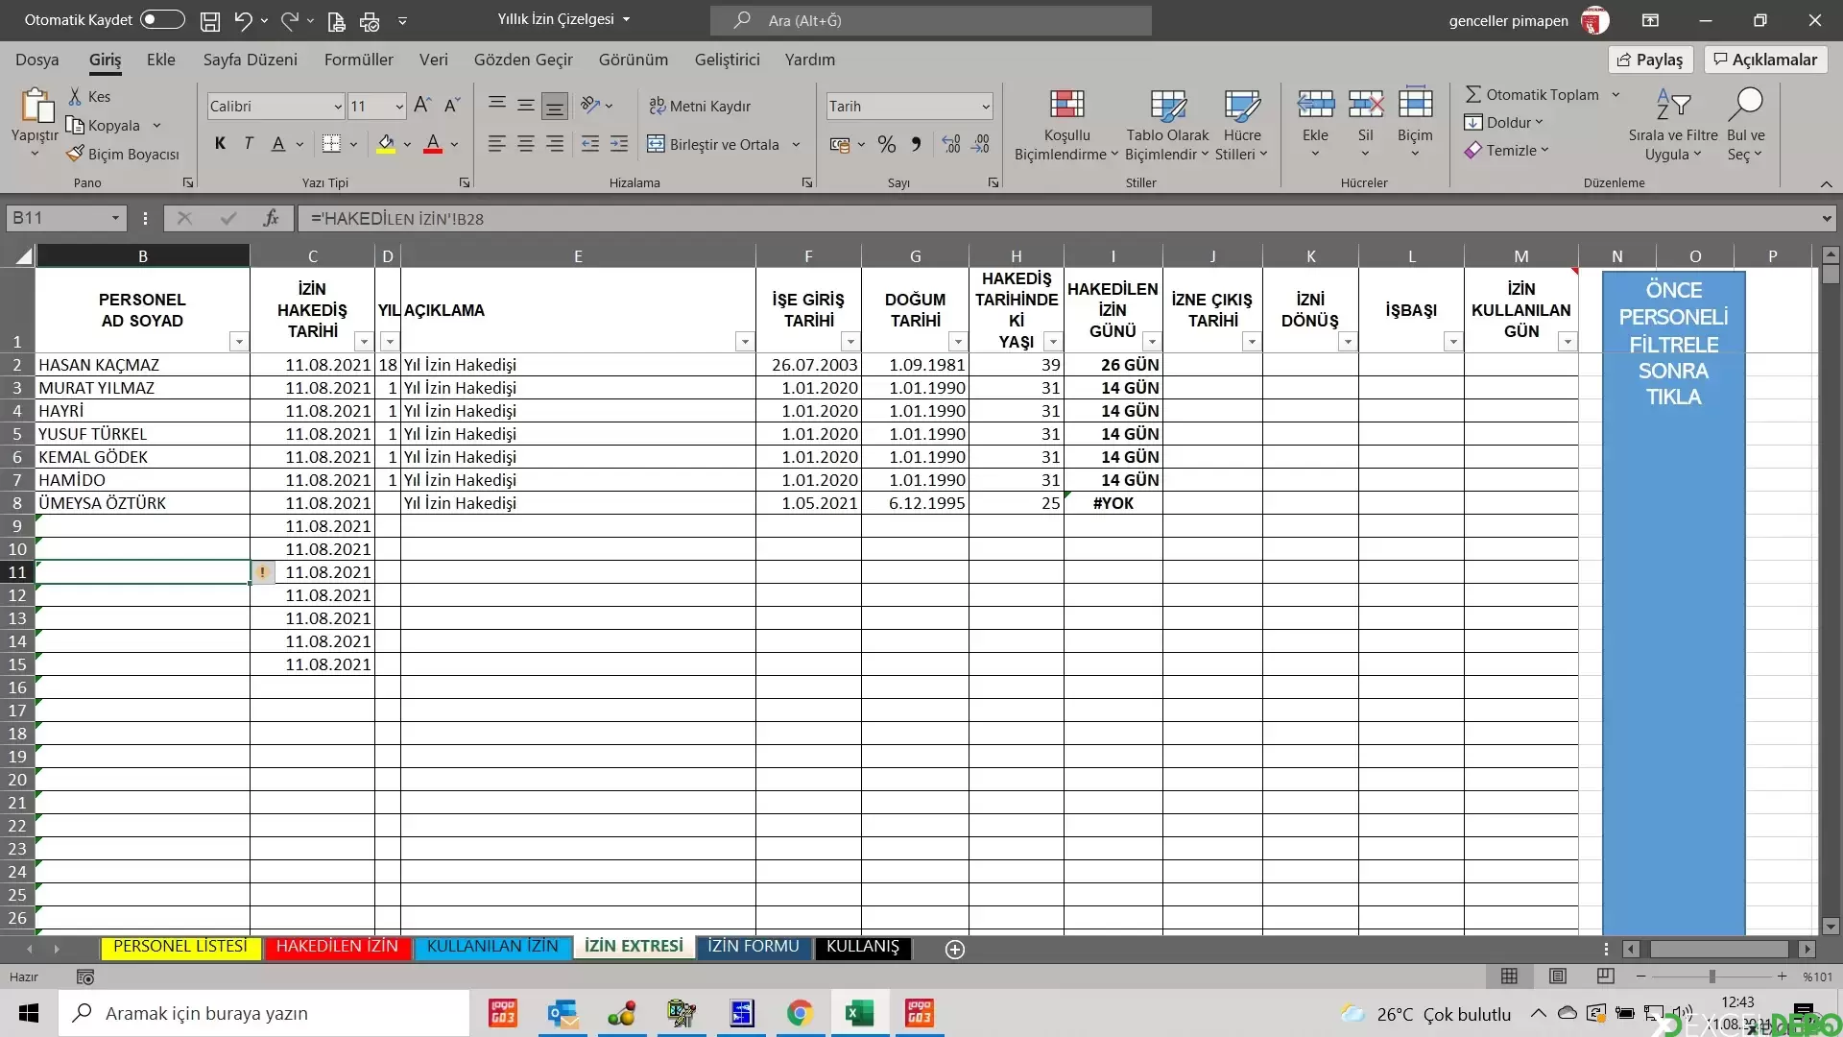Click the Windows Start button
Screen dimensions: 1843x1037
pos(29,1013)
